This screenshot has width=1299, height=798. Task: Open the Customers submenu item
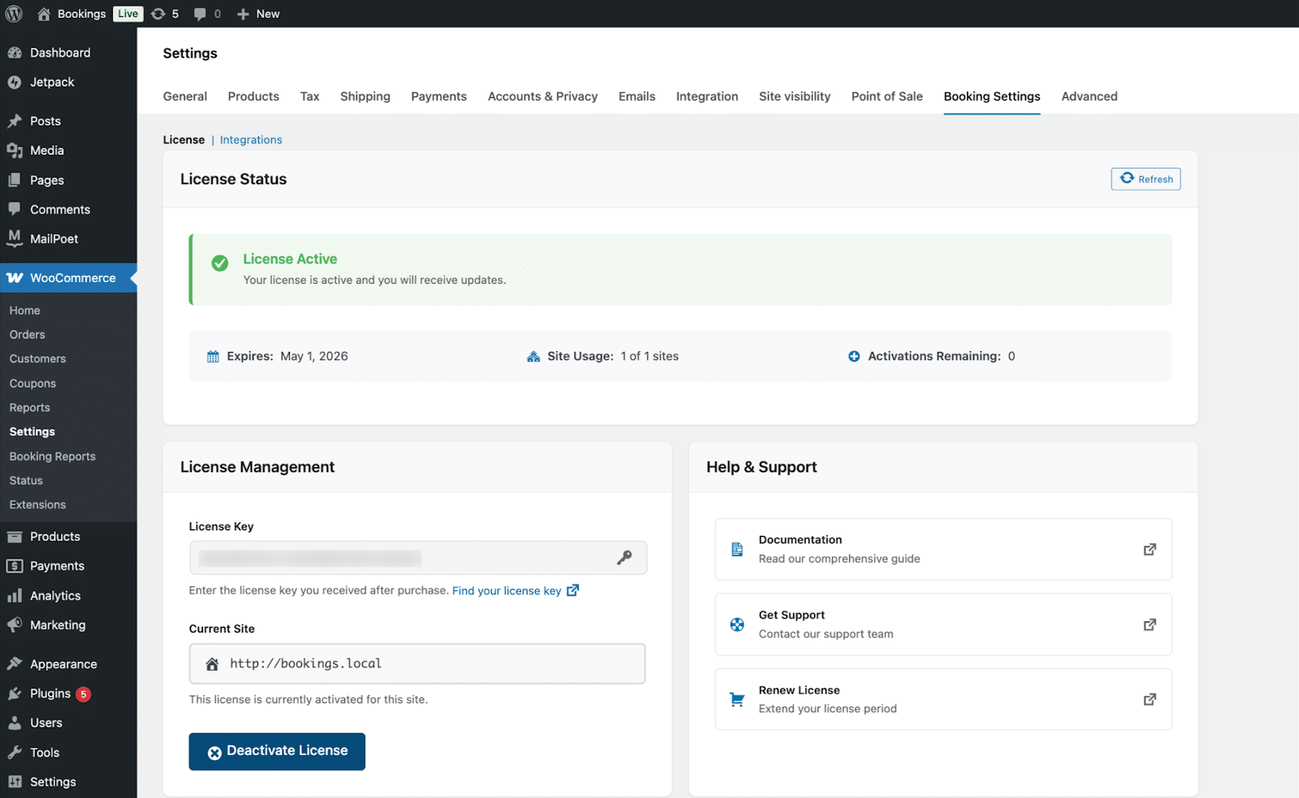[x=38, y=359]
